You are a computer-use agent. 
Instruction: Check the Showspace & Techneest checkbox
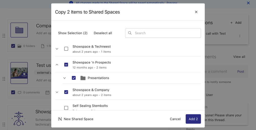point(66,49)
